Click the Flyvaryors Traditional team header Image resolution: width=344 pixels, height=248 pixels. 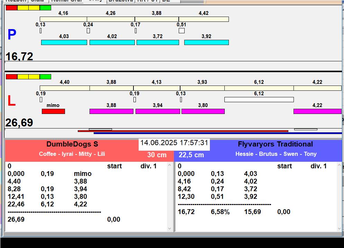click(275, 144)
